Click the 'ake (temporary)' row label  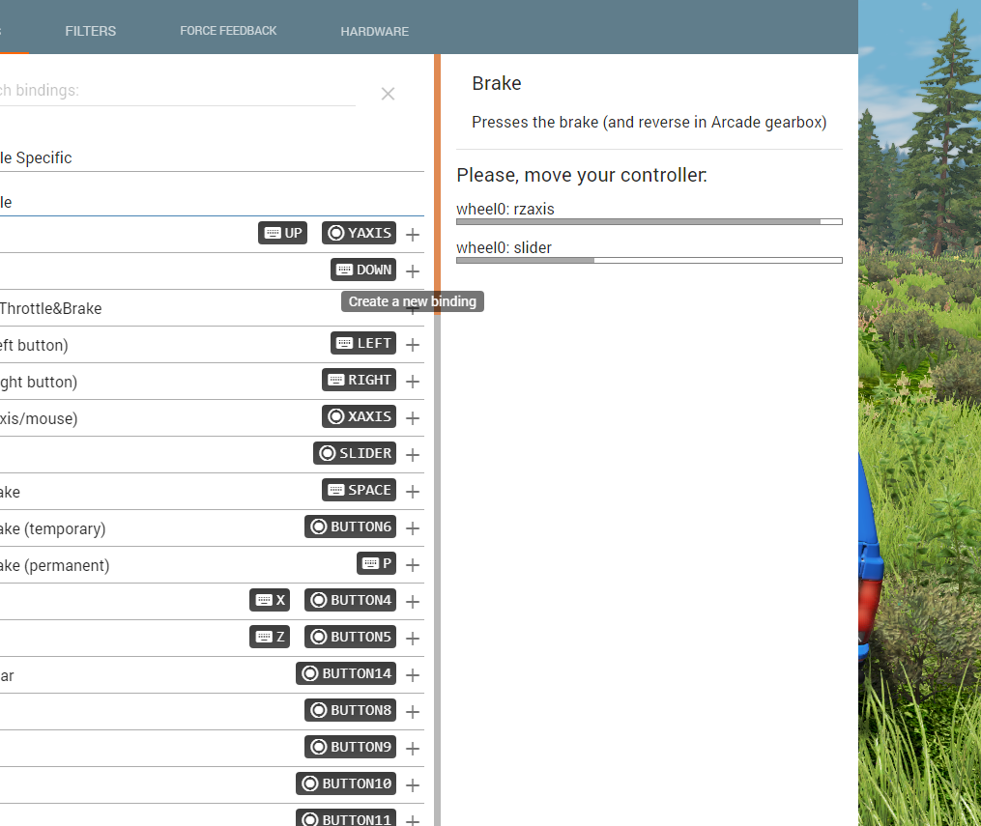(x=52, y=529)
